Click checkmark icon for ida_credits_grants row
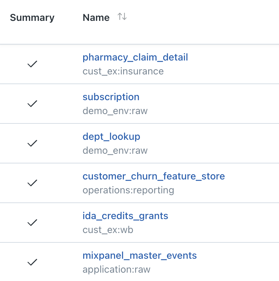 point(32,223)
